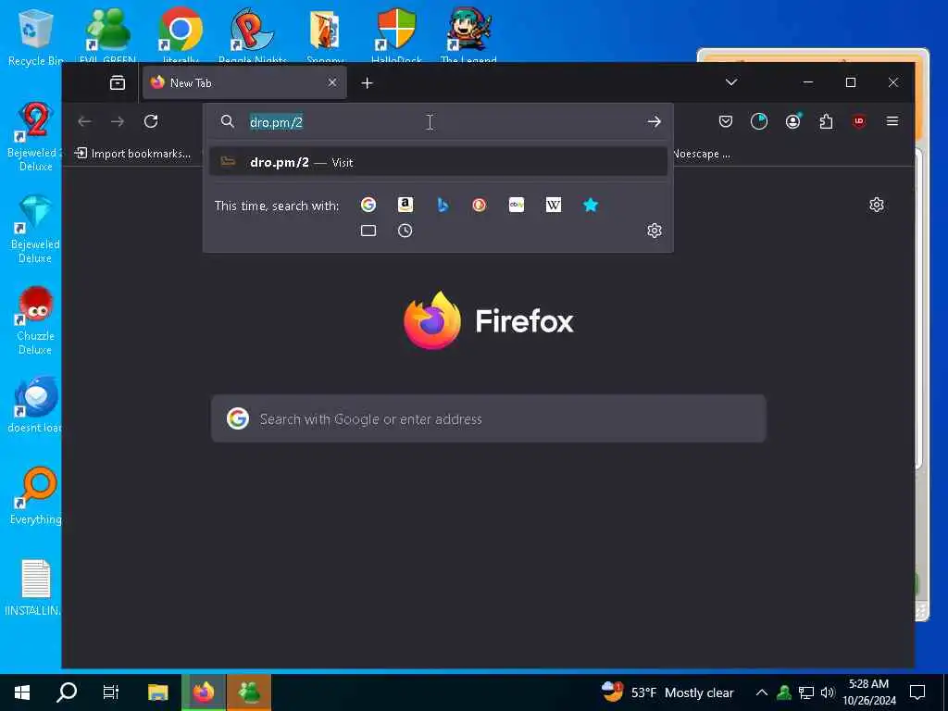948x711 pixels.
Task: Click the Go arrow in address bar
Action: 654,121
